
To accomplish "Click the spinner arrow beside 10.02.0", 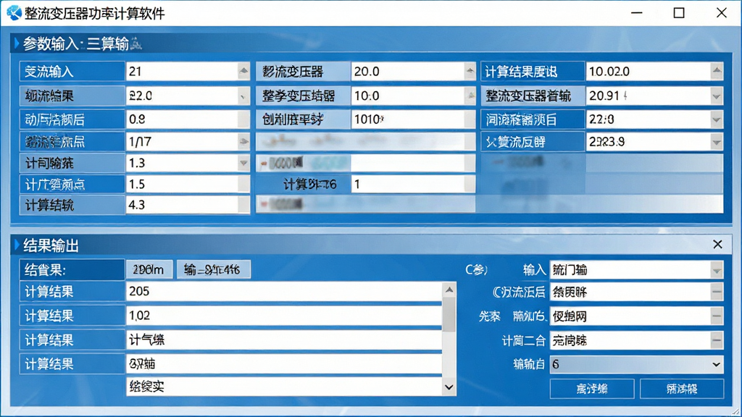I will click(x=717, y=72).
